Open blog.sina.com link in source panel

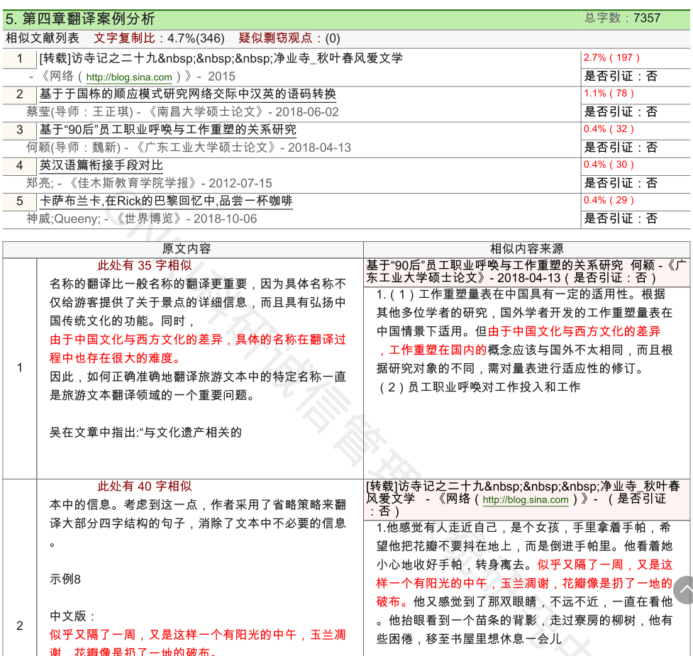[x=526, y=500]
